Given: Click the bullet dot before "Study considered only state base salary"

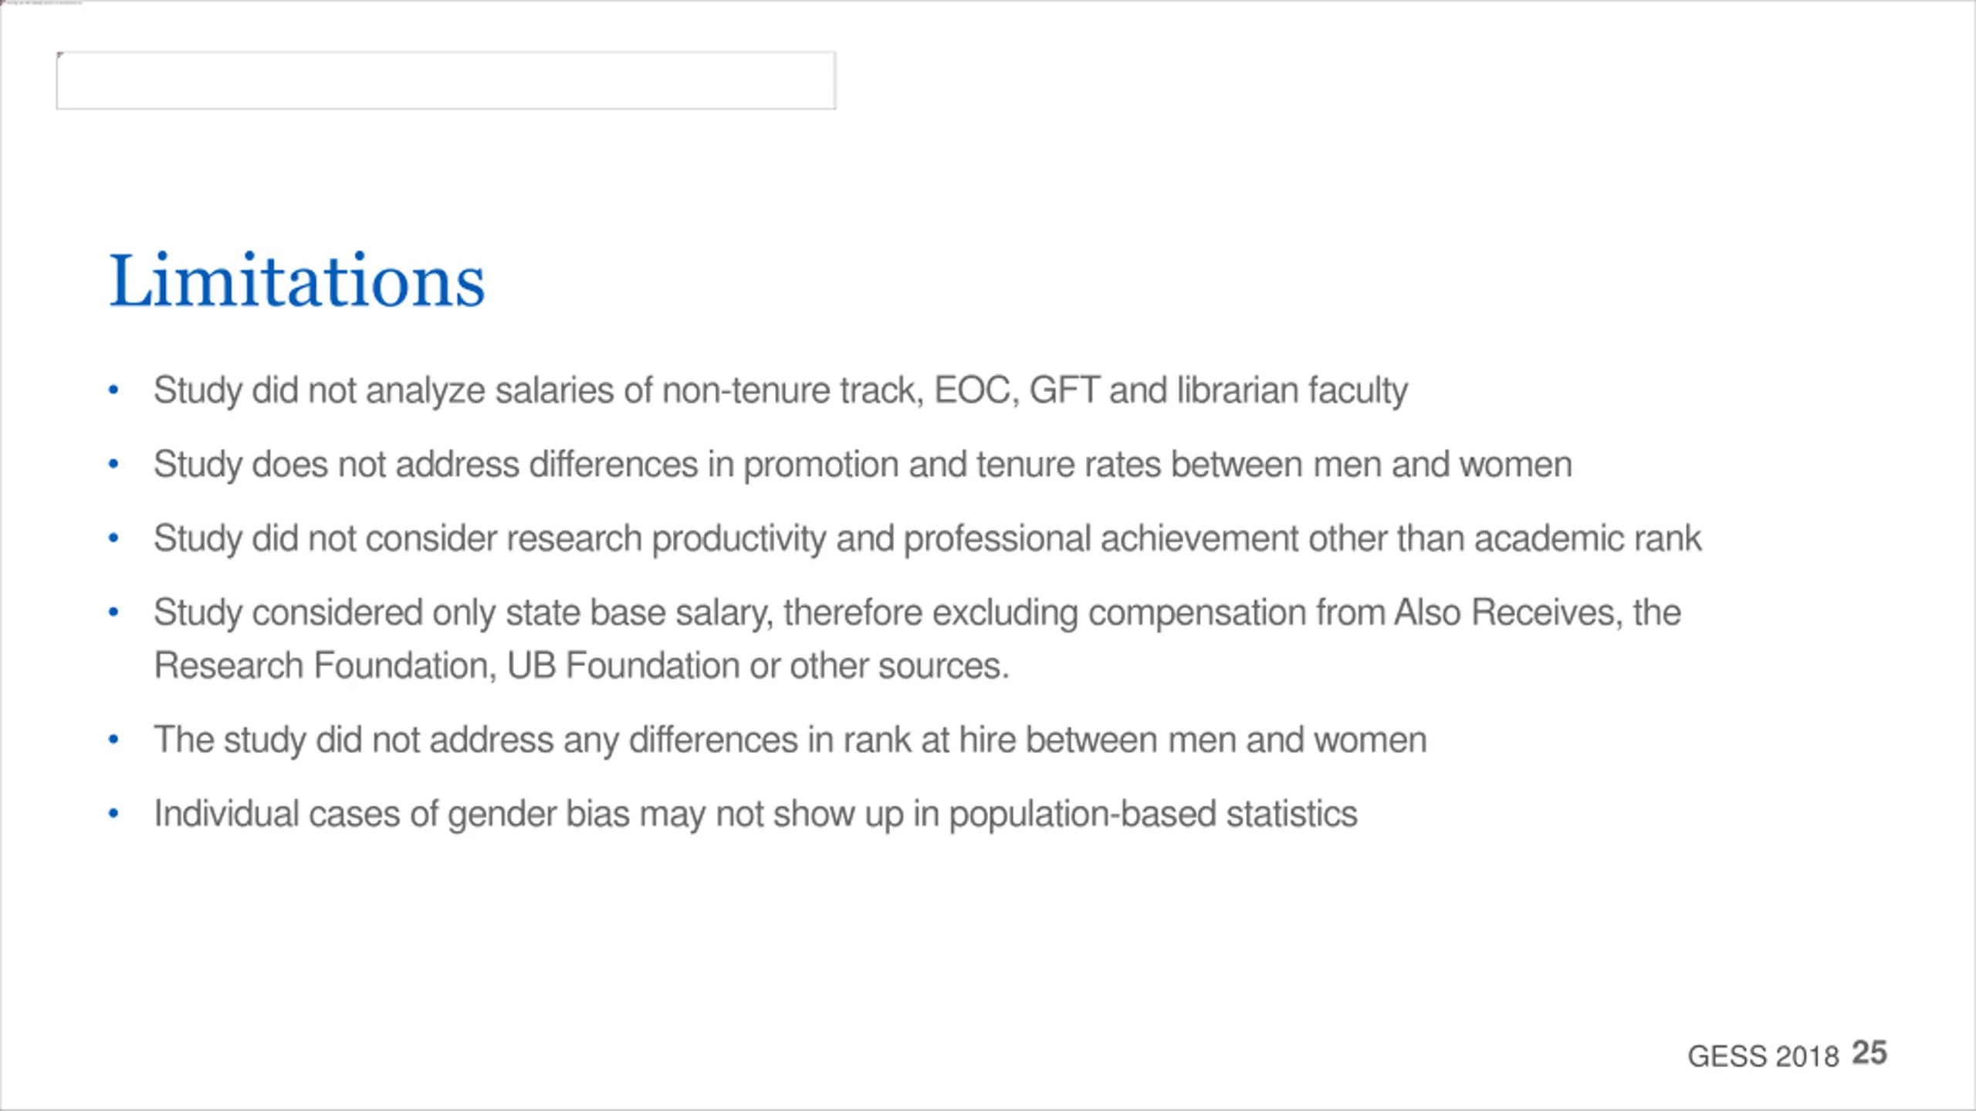Looking at the screenshot, I should pyautogui.click(x=113, y=613).
